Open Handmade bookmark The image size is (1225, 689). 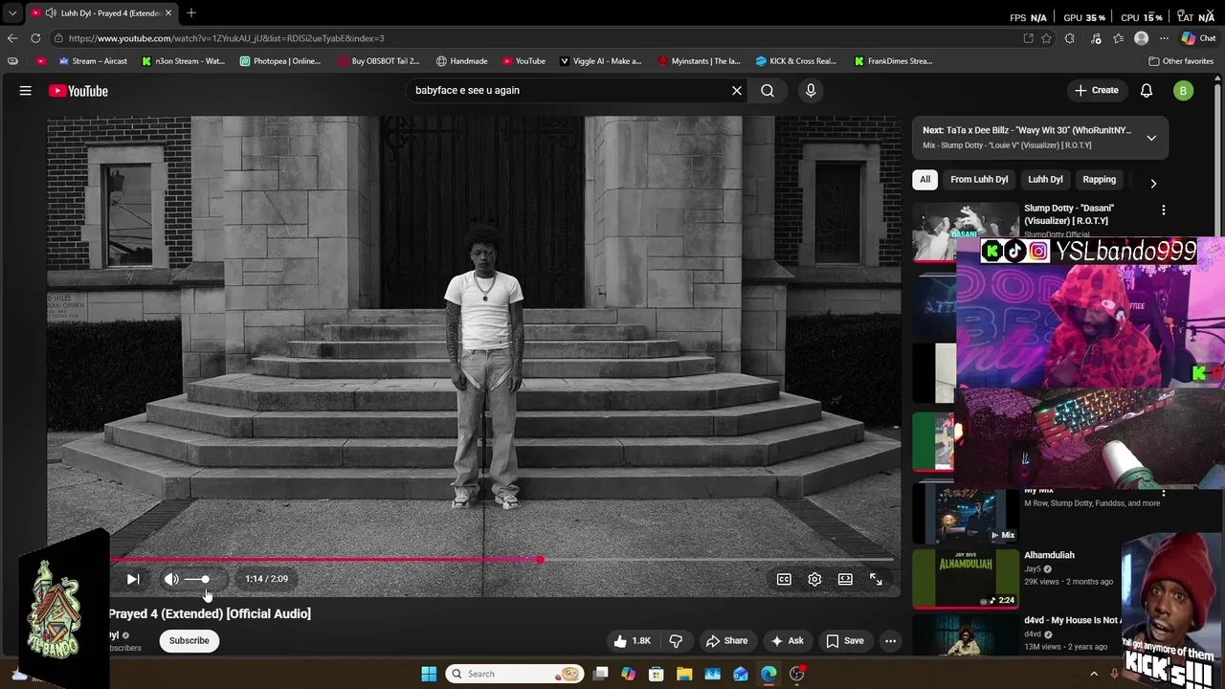click(x=462, y=61)
